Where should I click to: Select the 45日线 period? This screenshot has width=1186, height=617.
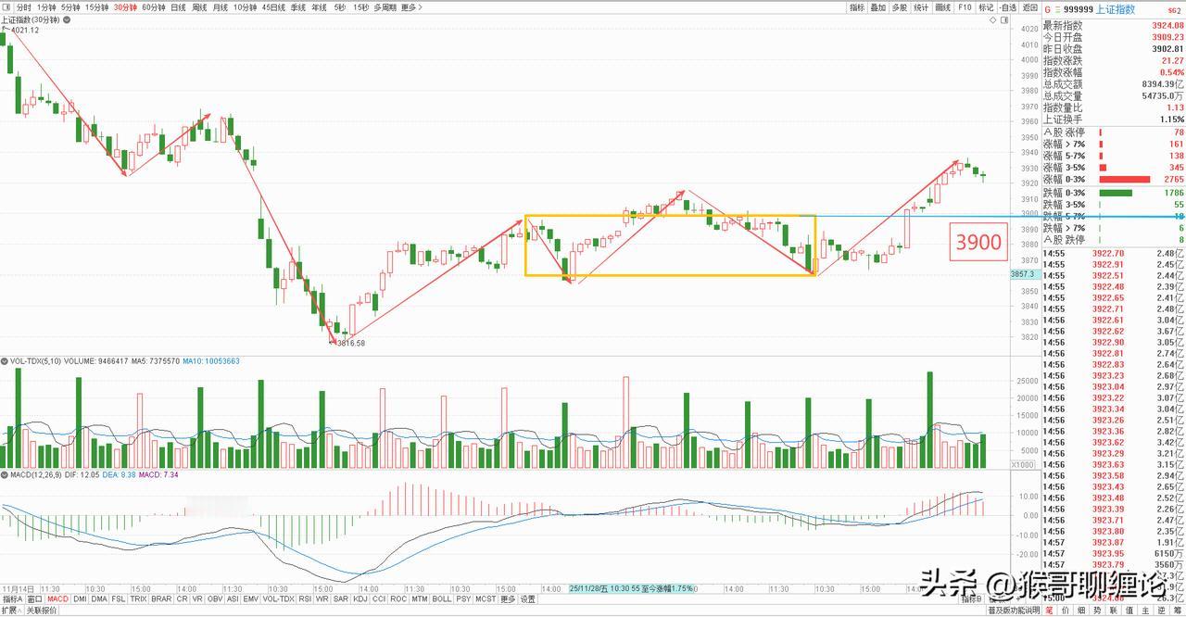point(273,7)
